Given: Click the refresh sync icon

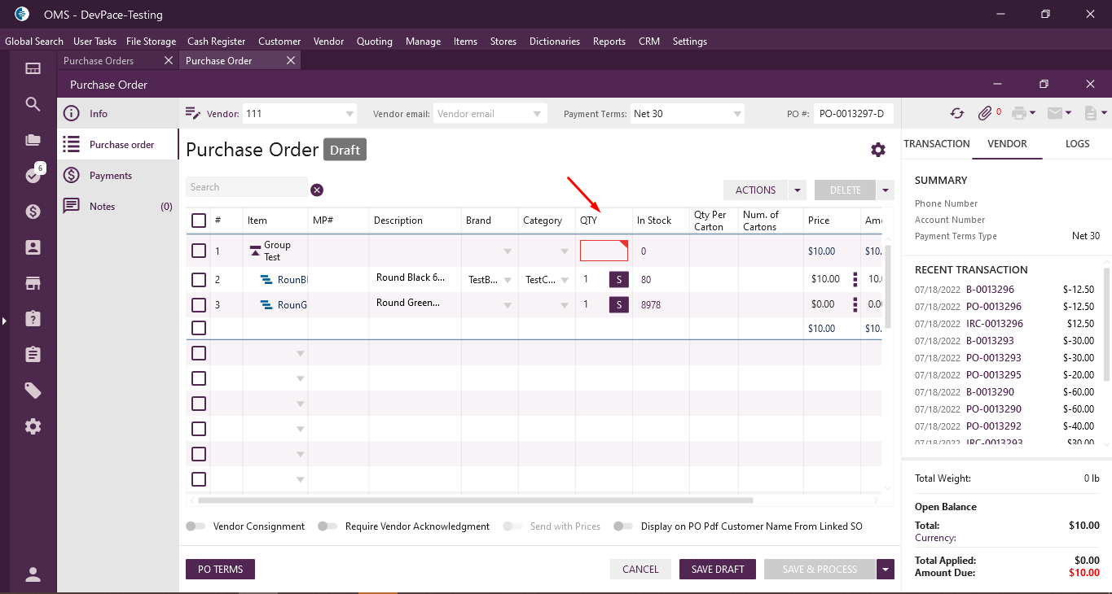Looking at the screenshot, I should [957, 114].
